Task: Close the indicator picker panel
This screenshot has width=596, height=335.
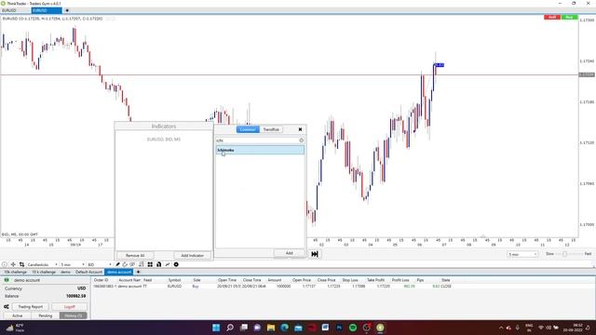Action: (300, 129)
